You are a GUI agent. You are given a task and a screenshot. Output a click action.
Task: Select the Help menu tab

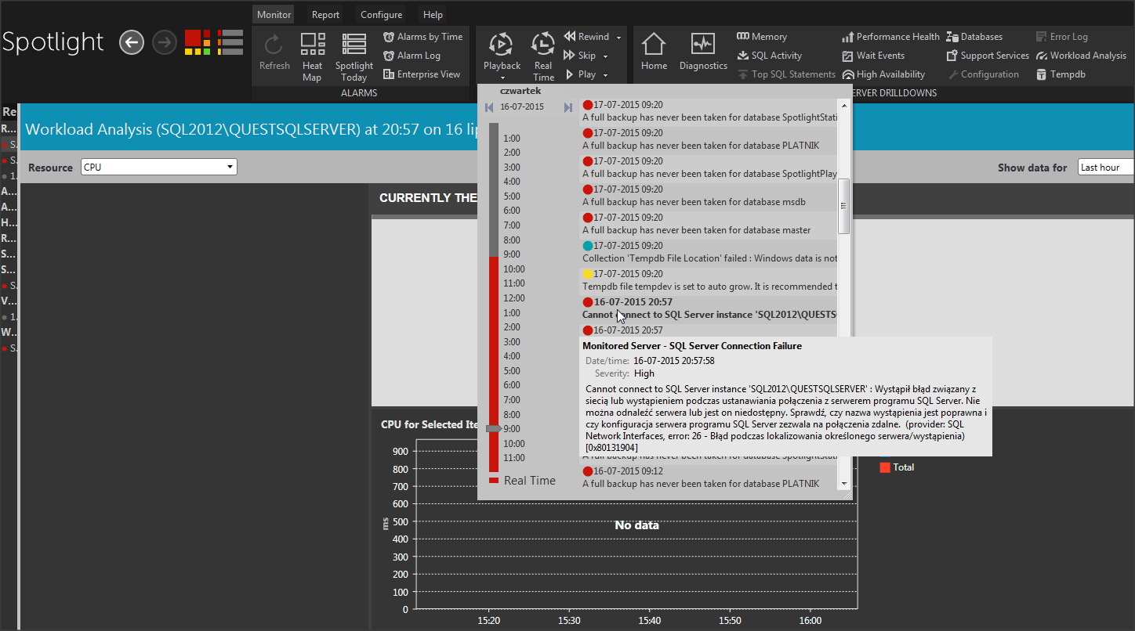click(x=433, y=15)
